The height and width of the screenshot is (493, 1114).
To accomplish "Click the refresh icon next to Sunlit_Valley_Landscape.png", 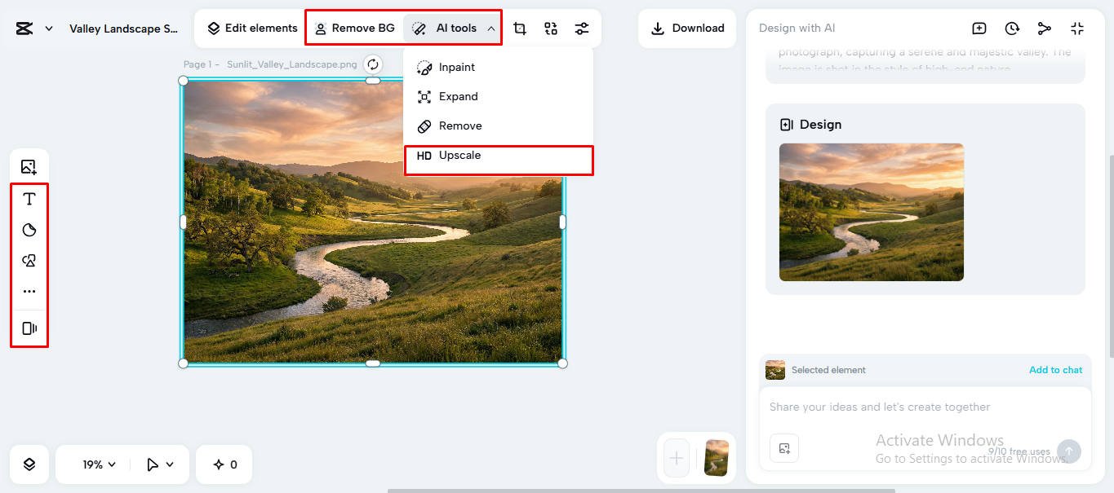I will click(373, 63).
